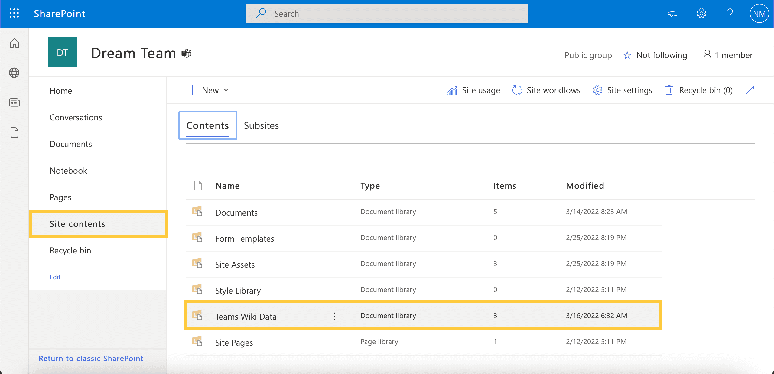Click the Site usage icon
Viewport: 774px width, 374px height.
click(x=452, y=90)
